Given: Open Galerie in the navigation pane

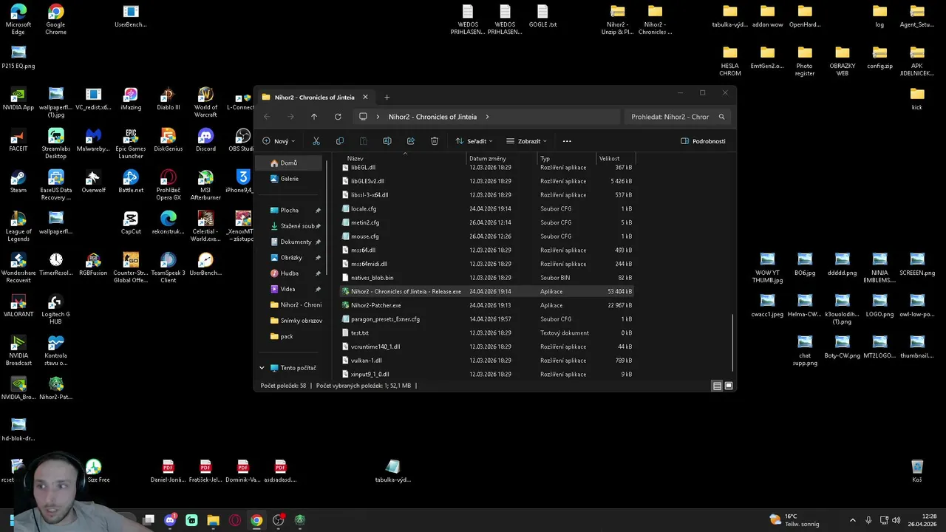Looking at the screenshot, I should pyautogui.click(x=290, y=179).
